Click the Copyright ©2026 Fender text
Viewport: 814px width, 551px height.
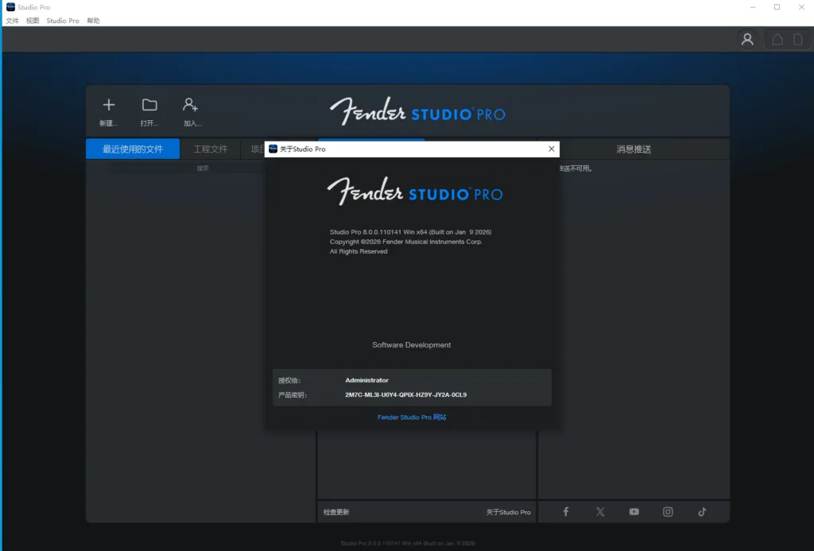tap(406, 242)
